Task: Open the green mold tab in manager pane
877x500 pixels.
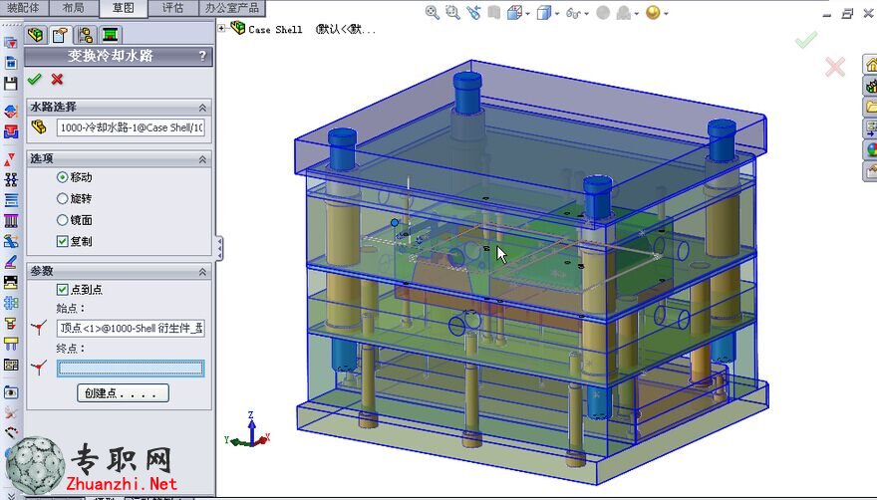Action: (111, 35)
